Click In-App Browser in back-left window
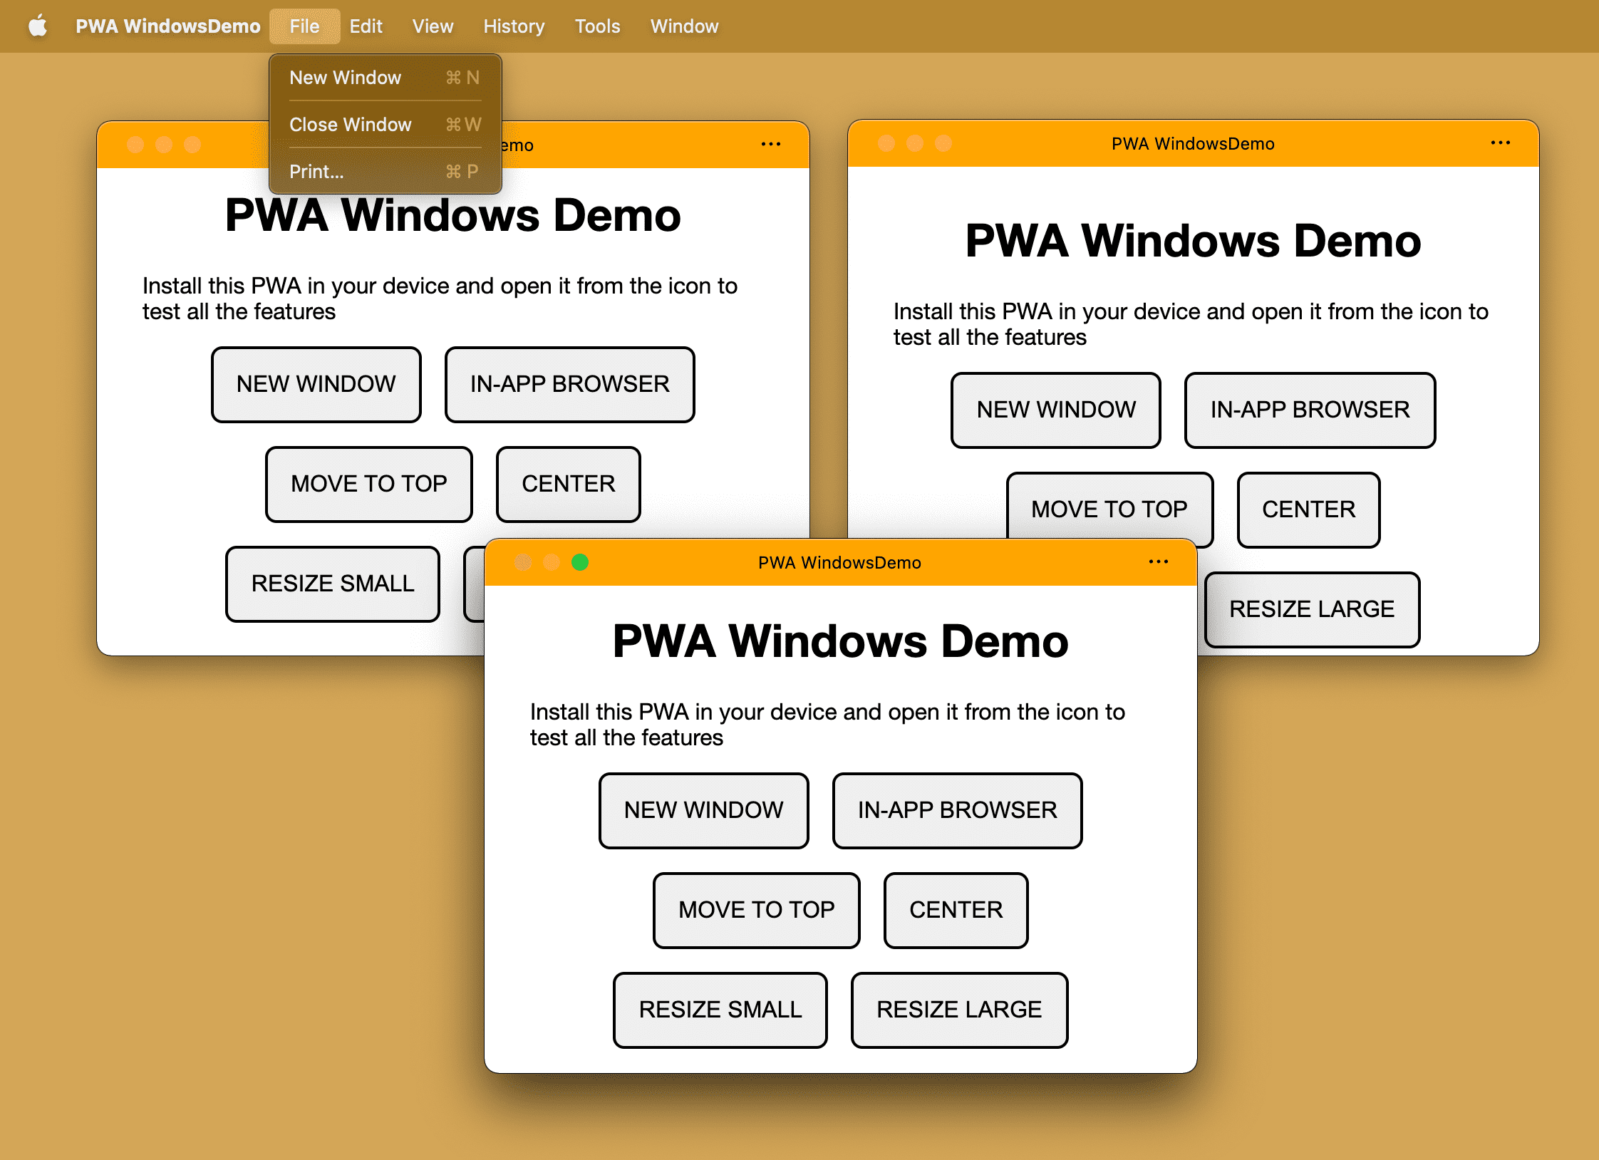This screenshot has height=1160, width=1599. (x=570, y=384)
